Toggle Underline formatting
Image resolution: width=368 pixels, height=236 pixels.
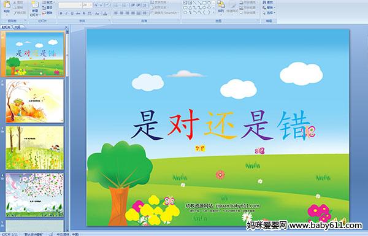tap(72, 13)
